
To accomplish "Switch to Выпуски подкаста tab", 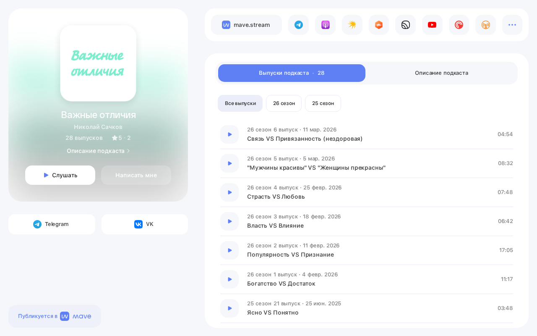I will pyautogui.click(x=292, y=73).
